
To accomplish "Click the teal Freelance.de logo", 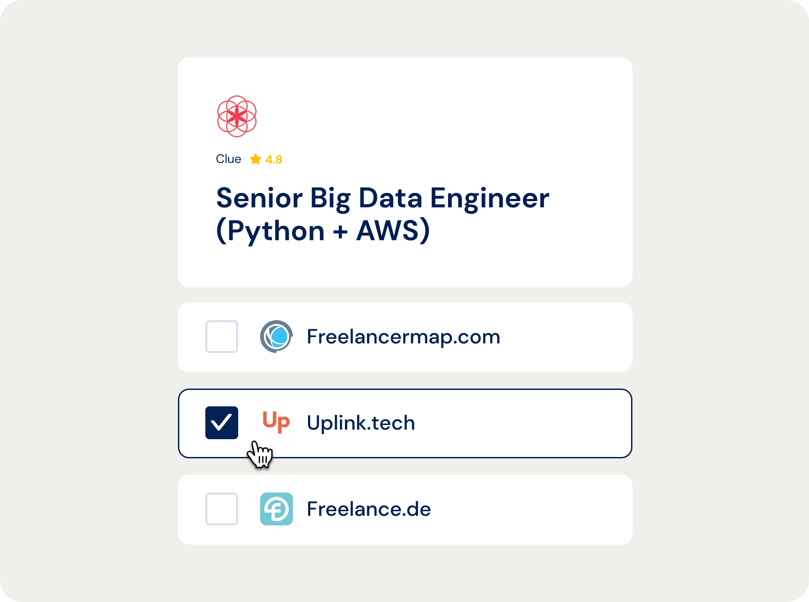I will pyautogui.click(x=277, y=509).
